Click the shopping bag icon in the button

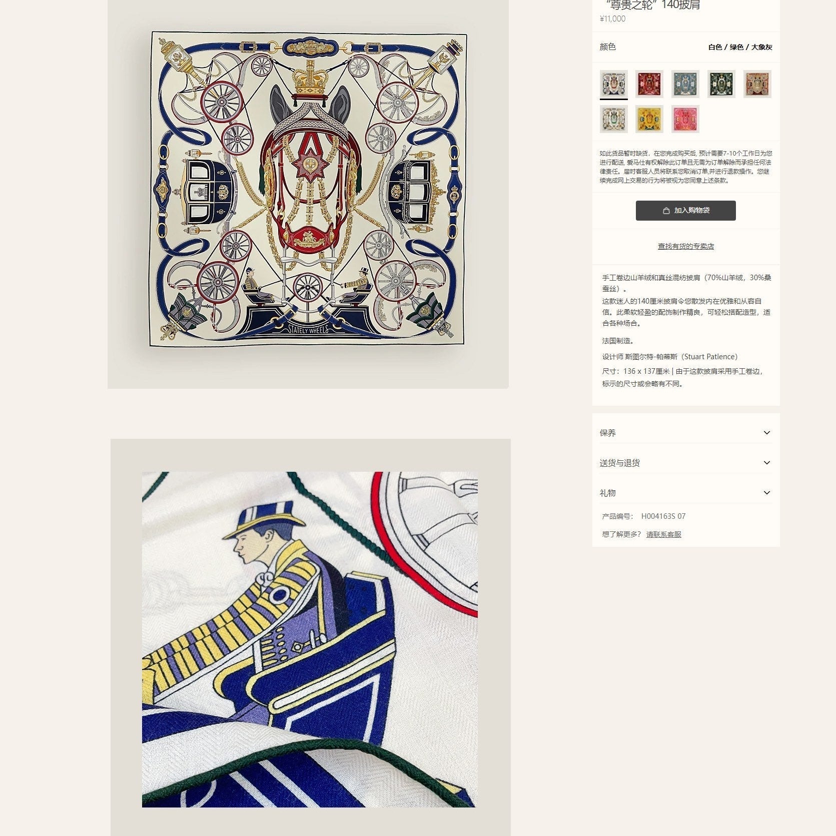tap(666, 211)
